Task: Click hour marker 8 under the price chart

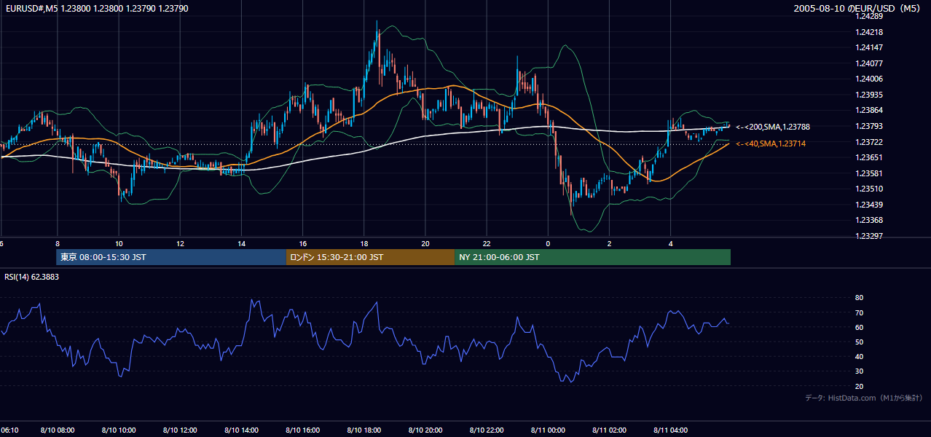Action: pos(57,244)
